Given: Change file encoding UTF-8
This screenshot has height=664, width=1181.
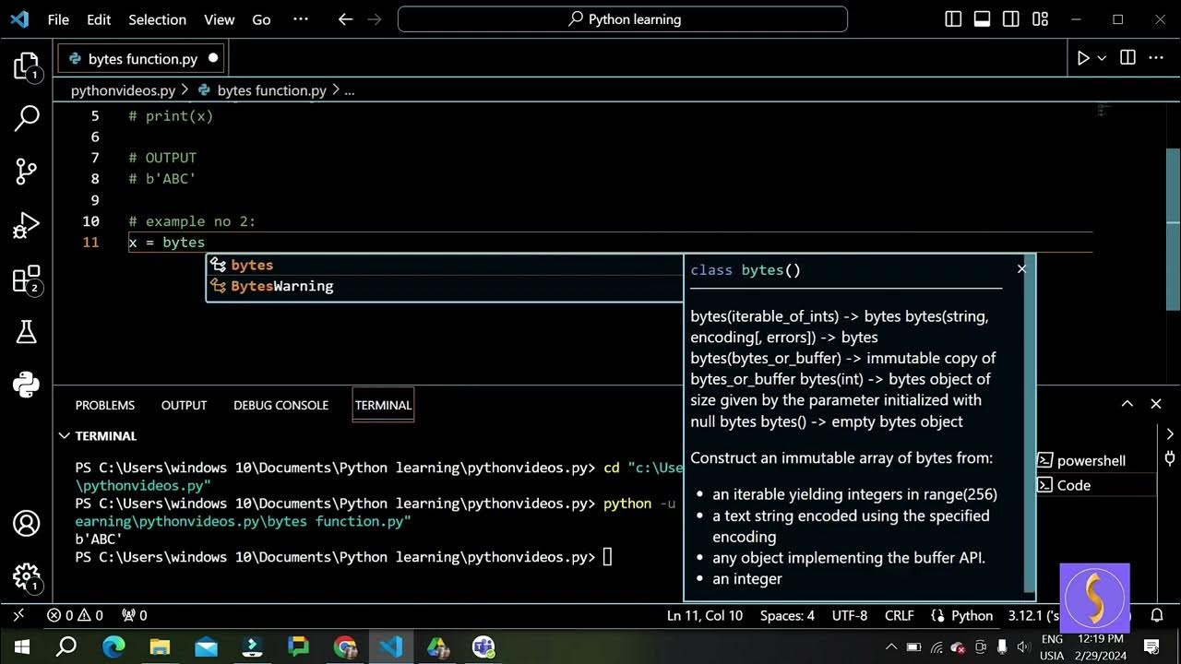Looking at the screenshot, I should [850, 615].
